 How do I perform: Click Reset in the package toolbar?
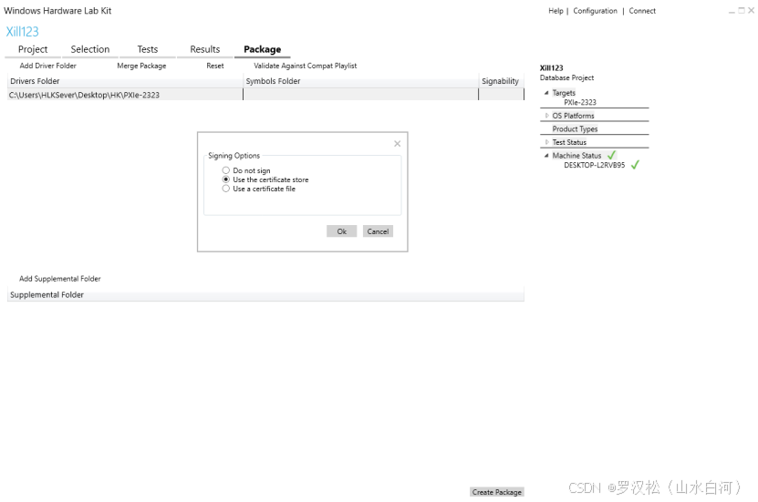(x=215, y=66)
